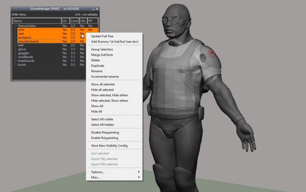
Task: Select Group Selection menu entry
Action: [102, 49]
